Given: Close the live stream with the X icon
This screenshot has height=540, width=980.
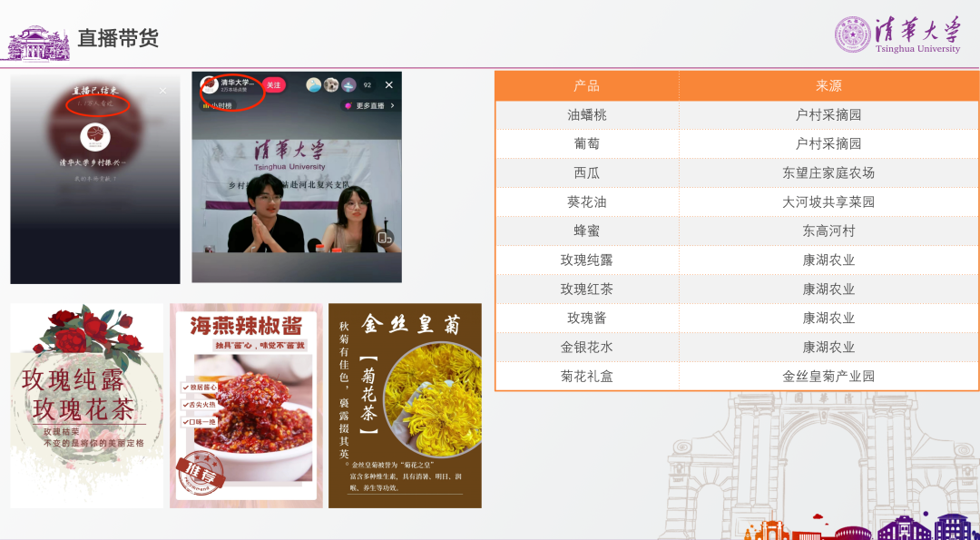Looking at the screenshot, I should 388,85.
